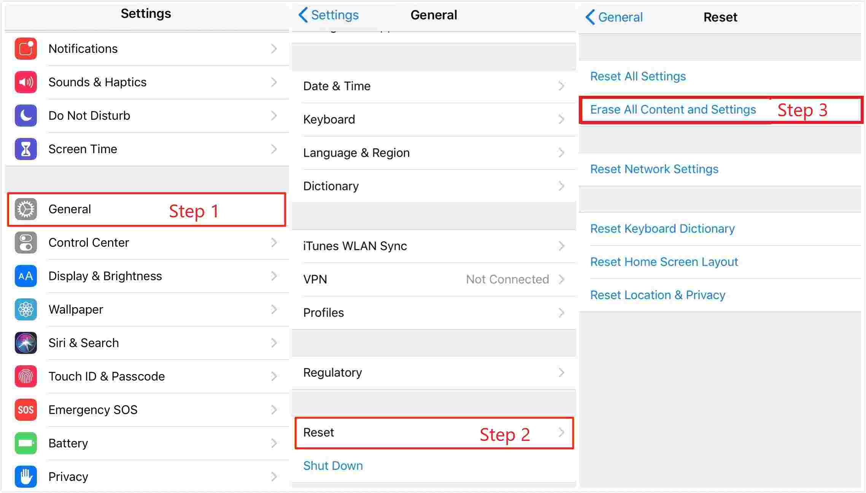Tap Reset Network Settings
This screenshot has width=866, height=493.
[x=654, y=169]
